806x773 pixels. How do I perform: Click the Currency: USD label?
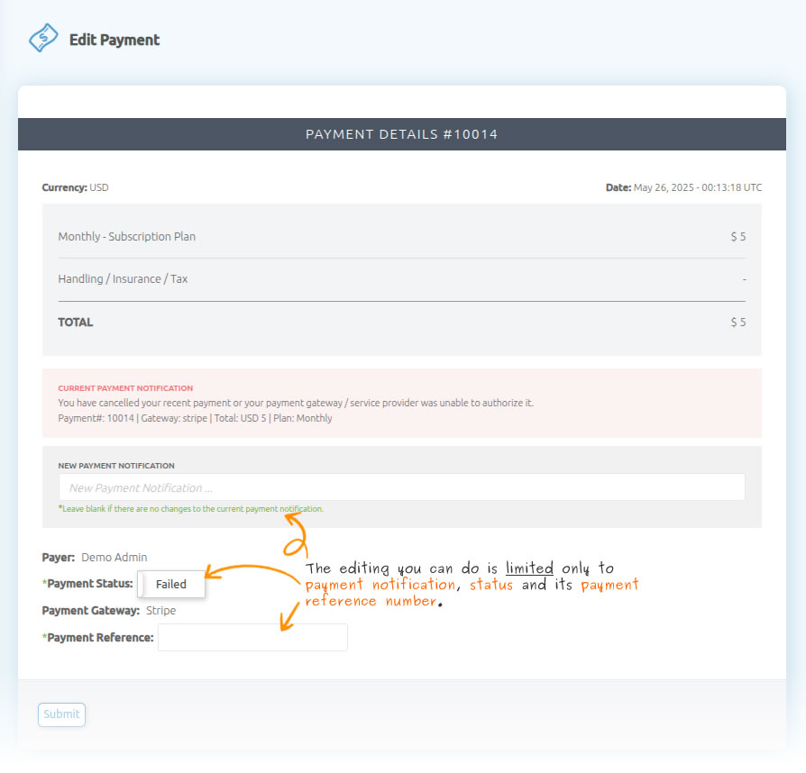coord(75,187)
